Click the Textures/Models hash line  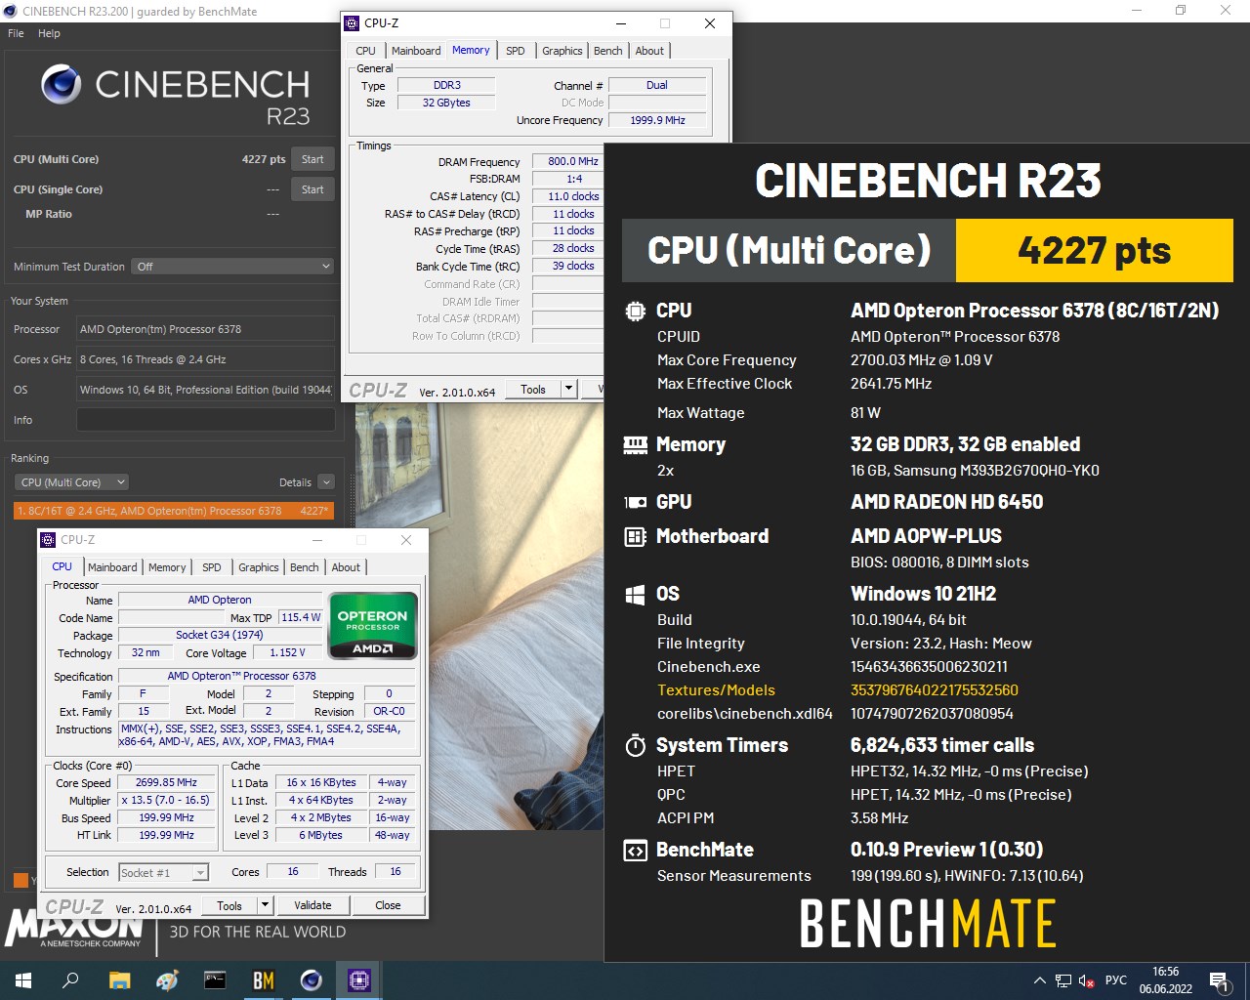(838, 690)
